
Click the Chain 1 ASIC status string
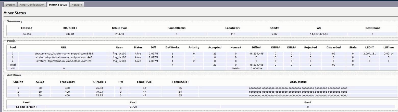tap(298, 88)
